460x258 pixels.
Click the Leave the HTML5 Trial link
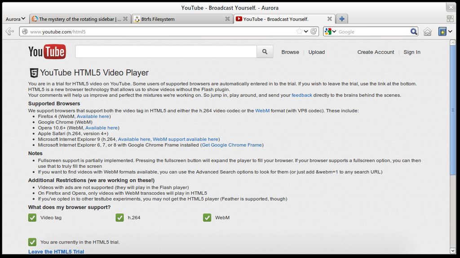click(x=56, y=252)
